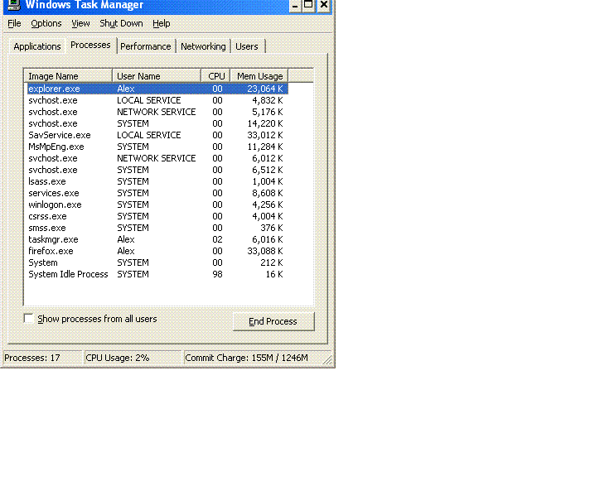This screenshot has width=595, height=491.
Task: Switch to the Users tab
Action: point(247,46)
